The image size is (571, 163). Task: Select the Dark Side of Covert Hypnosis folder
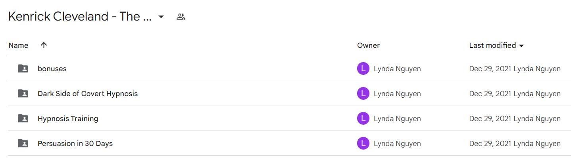[88, 94]
